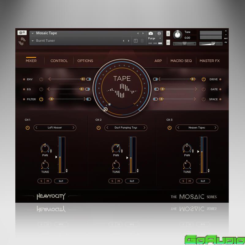
Task: Toggle the PV button in header
Action: coord(226,42)
